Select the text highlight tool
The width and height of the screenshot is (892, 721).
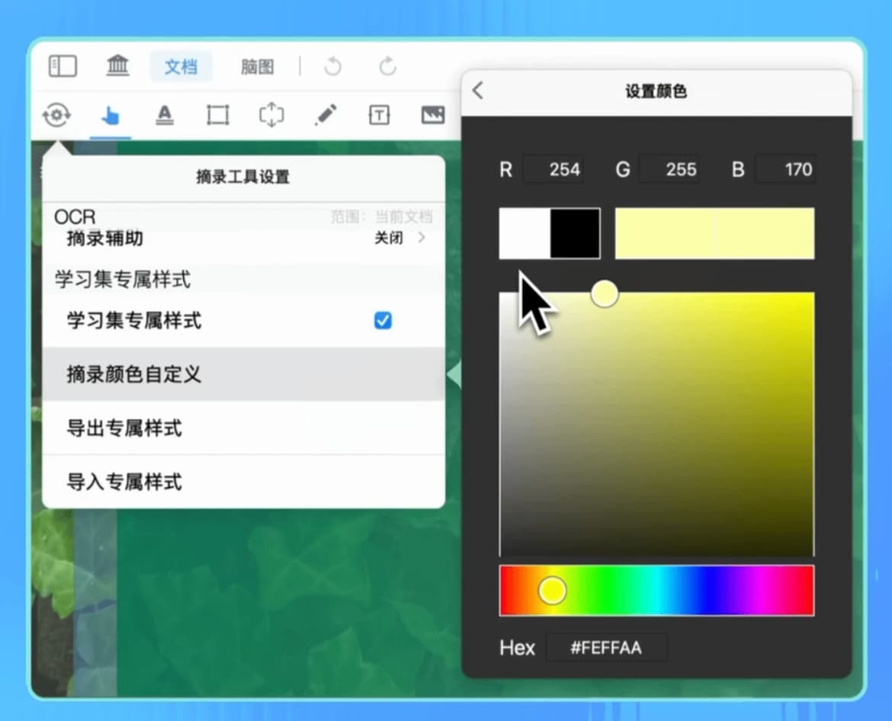pos(164,116)
